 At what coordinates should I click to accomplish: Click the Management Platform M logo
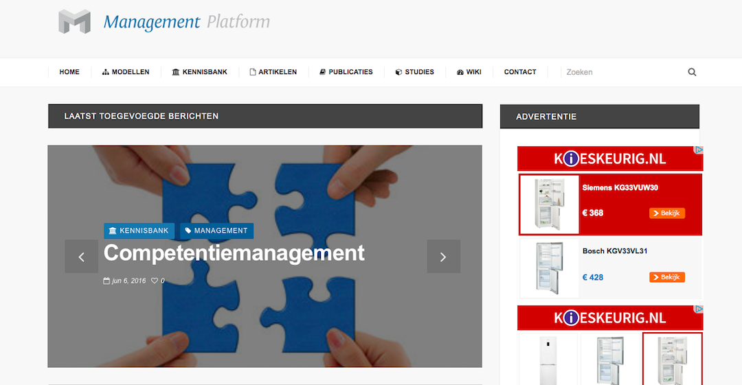tap(74, 22)
